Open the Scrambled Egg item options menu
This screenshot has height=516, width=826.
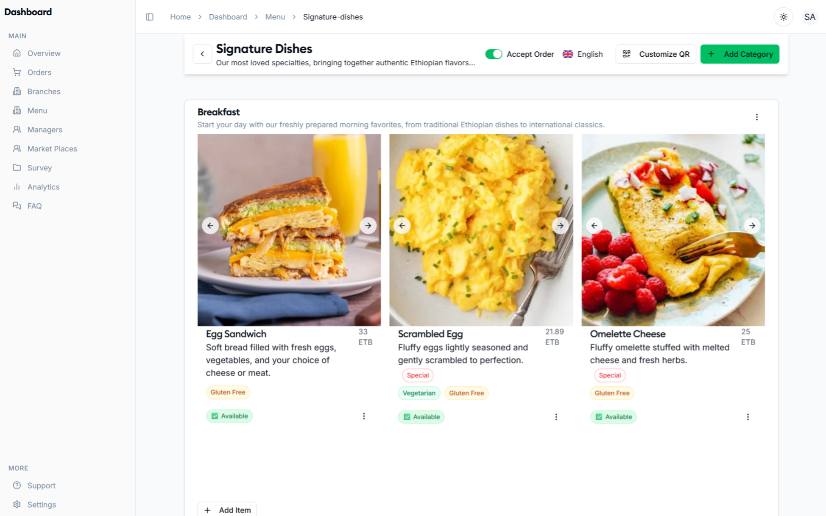(x=556, y=417)
